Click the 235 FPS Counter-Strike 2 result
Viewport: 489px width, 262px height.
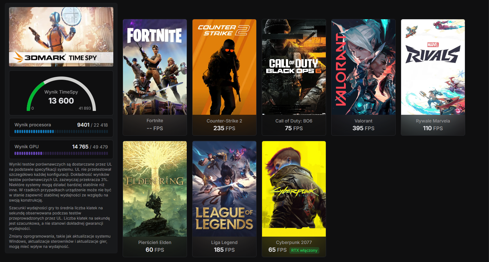[224, 128]
